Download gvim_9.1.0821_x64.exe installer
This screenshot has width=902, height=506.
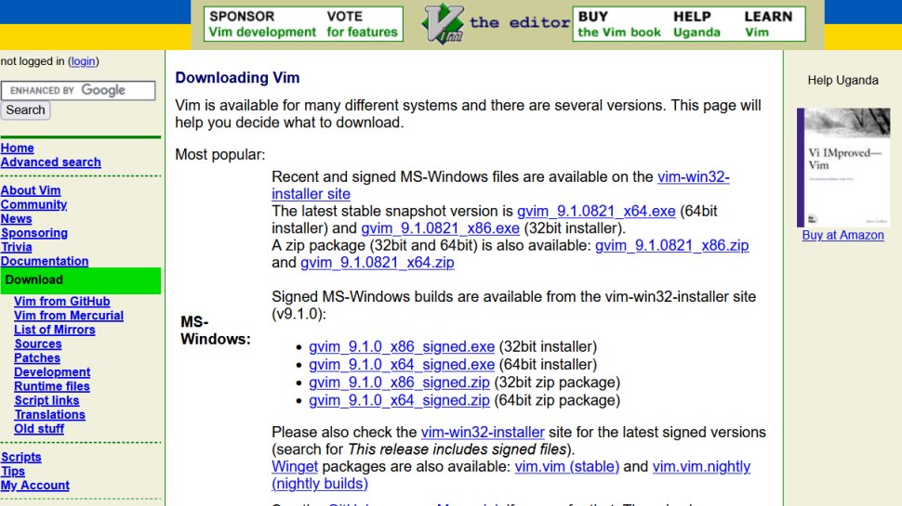point(596,212)
